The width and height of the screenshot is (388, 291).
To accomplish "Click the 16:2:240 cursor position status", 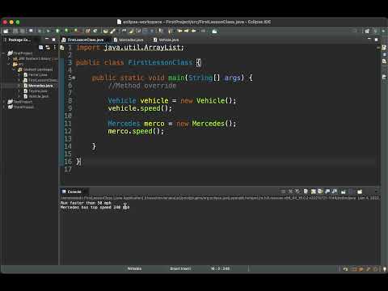I will tap(220, 268).
